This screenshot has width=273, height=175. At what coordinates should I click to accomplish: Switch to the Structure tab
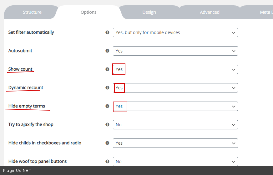tap(32, 12)
